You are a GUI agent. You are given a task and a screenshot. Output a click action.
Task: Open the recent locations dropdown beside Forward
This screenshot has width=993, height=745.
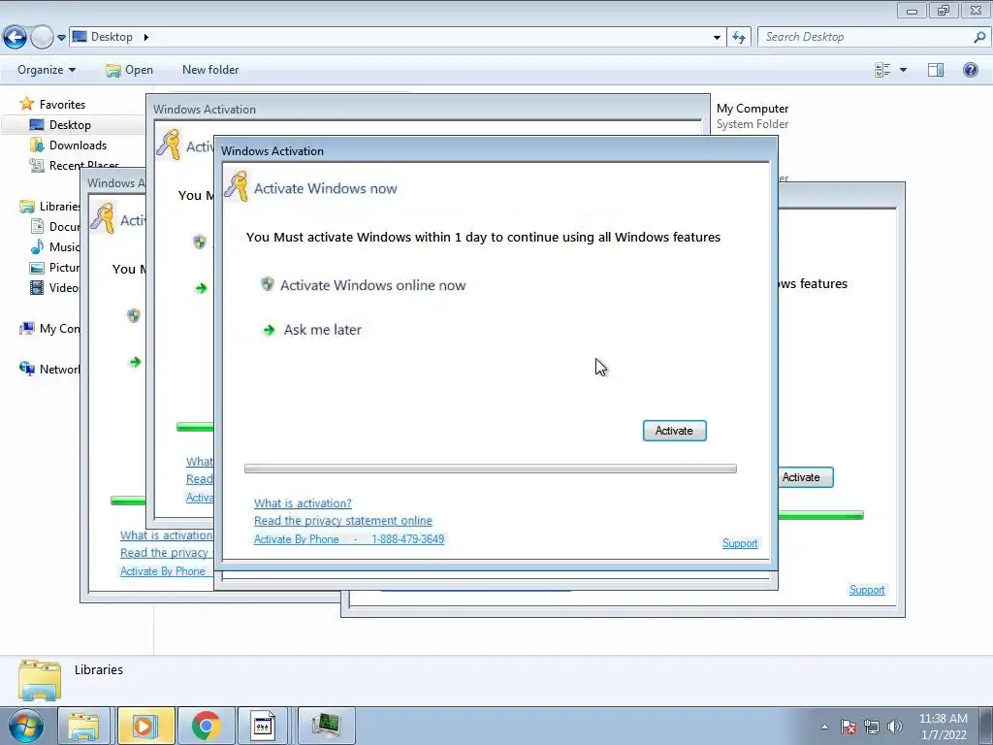click(61, 38)
